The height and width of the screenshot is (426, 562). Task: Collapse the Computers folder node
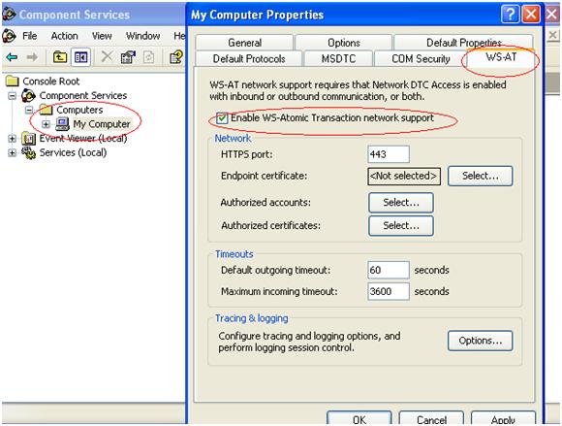point(29,110)
